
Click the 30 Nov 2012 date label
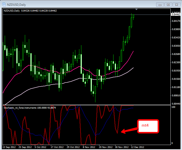[122, 147]
